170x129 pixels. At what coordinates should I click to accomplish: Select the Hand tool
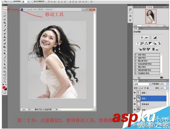coord(5,78)
